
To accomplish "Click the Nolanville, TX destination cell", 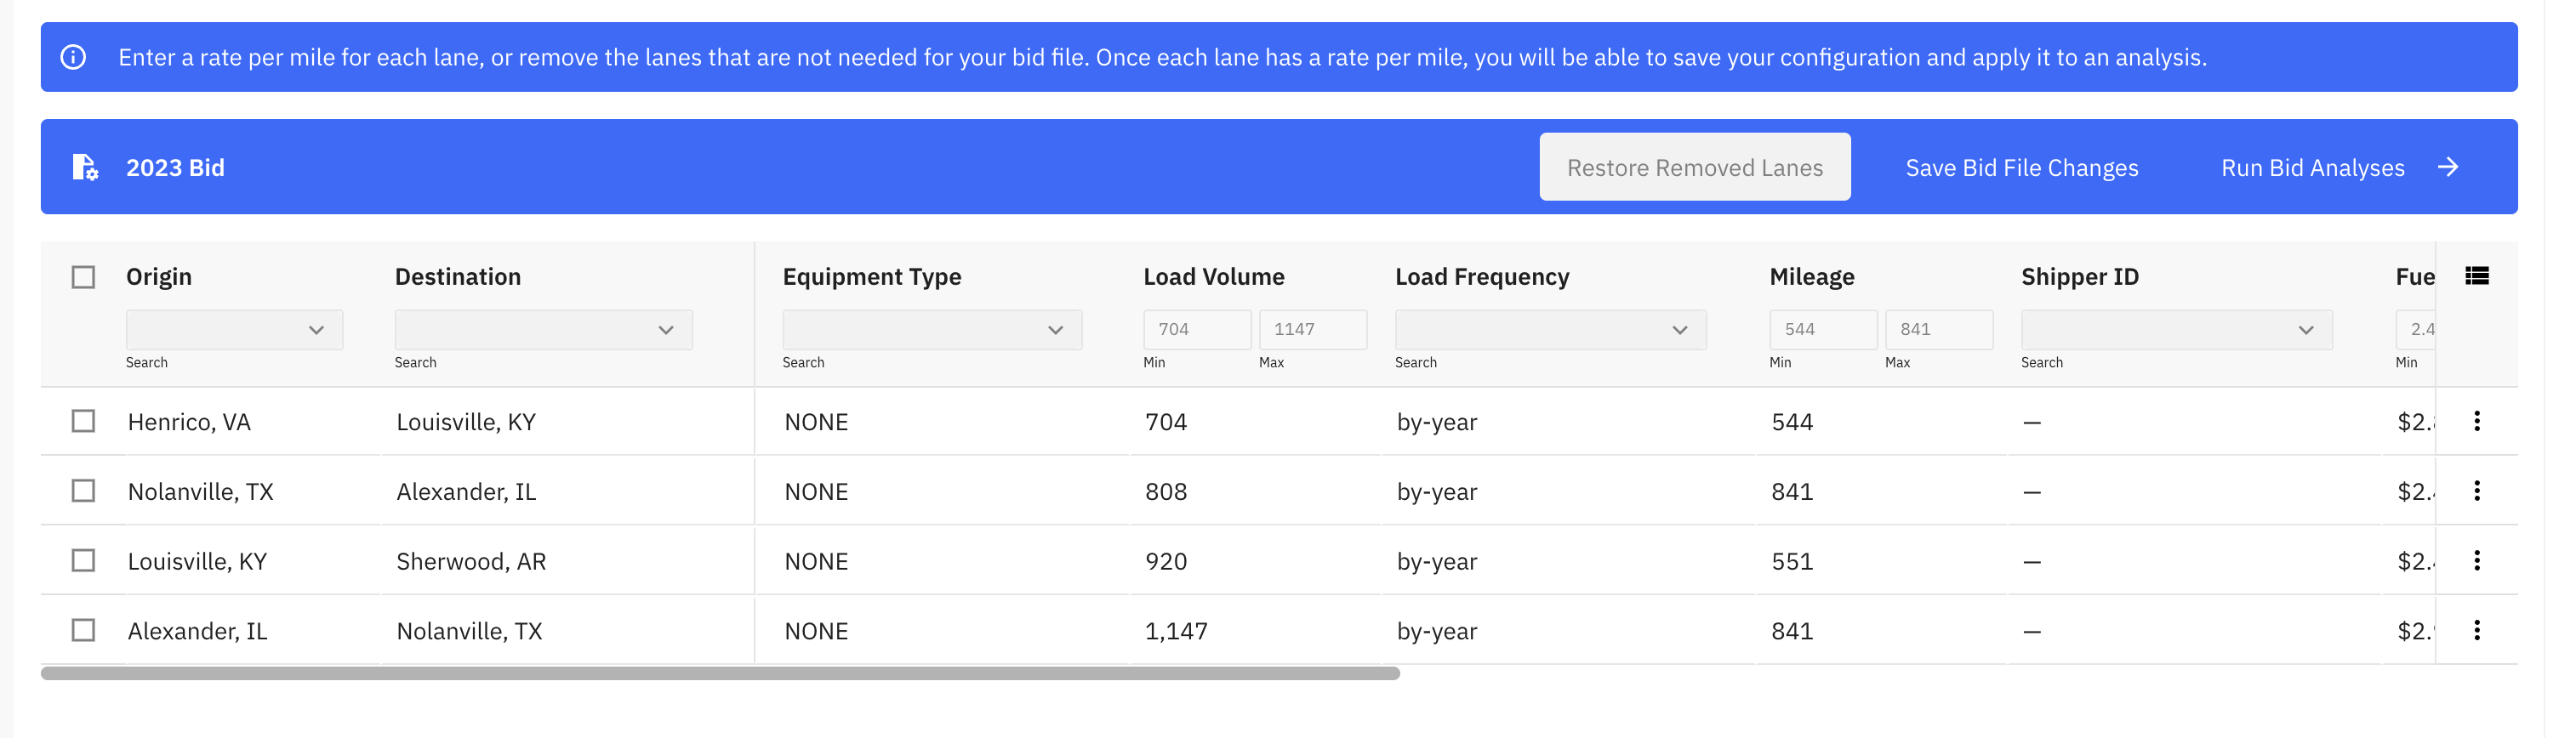I will click(x=469, y=631).
